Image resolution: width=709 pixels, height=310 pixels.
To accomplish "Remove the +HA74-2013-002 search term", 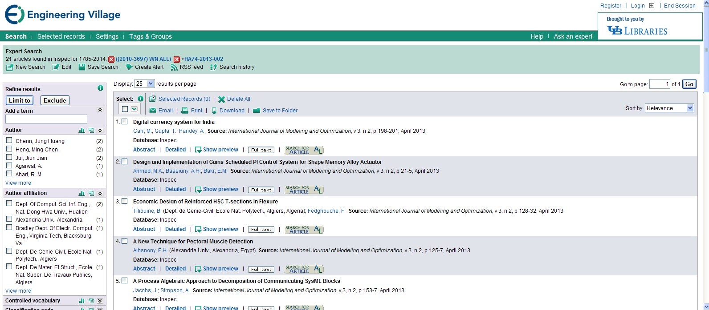I will [x=177, y=59].
